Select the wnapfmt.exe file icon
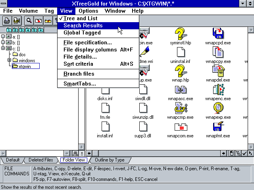The image size is (254, 190). click(219, 127)
